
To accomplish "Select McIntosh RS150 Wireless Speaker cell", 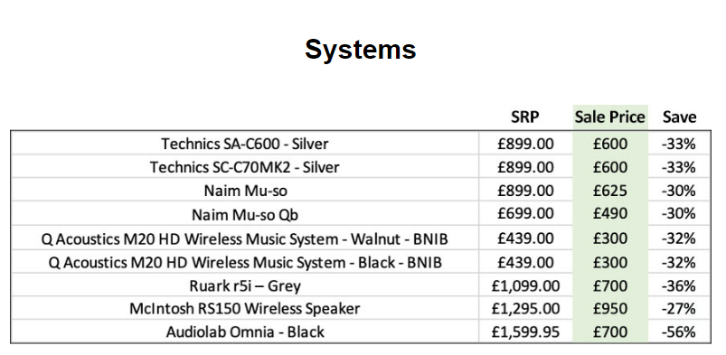I will [244, 309].
